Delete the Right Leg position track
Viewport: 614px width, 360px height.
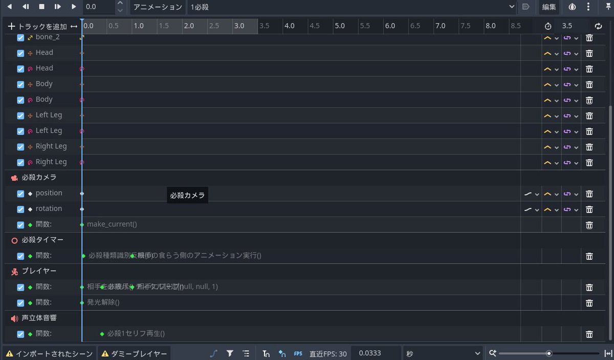[589, 147]
